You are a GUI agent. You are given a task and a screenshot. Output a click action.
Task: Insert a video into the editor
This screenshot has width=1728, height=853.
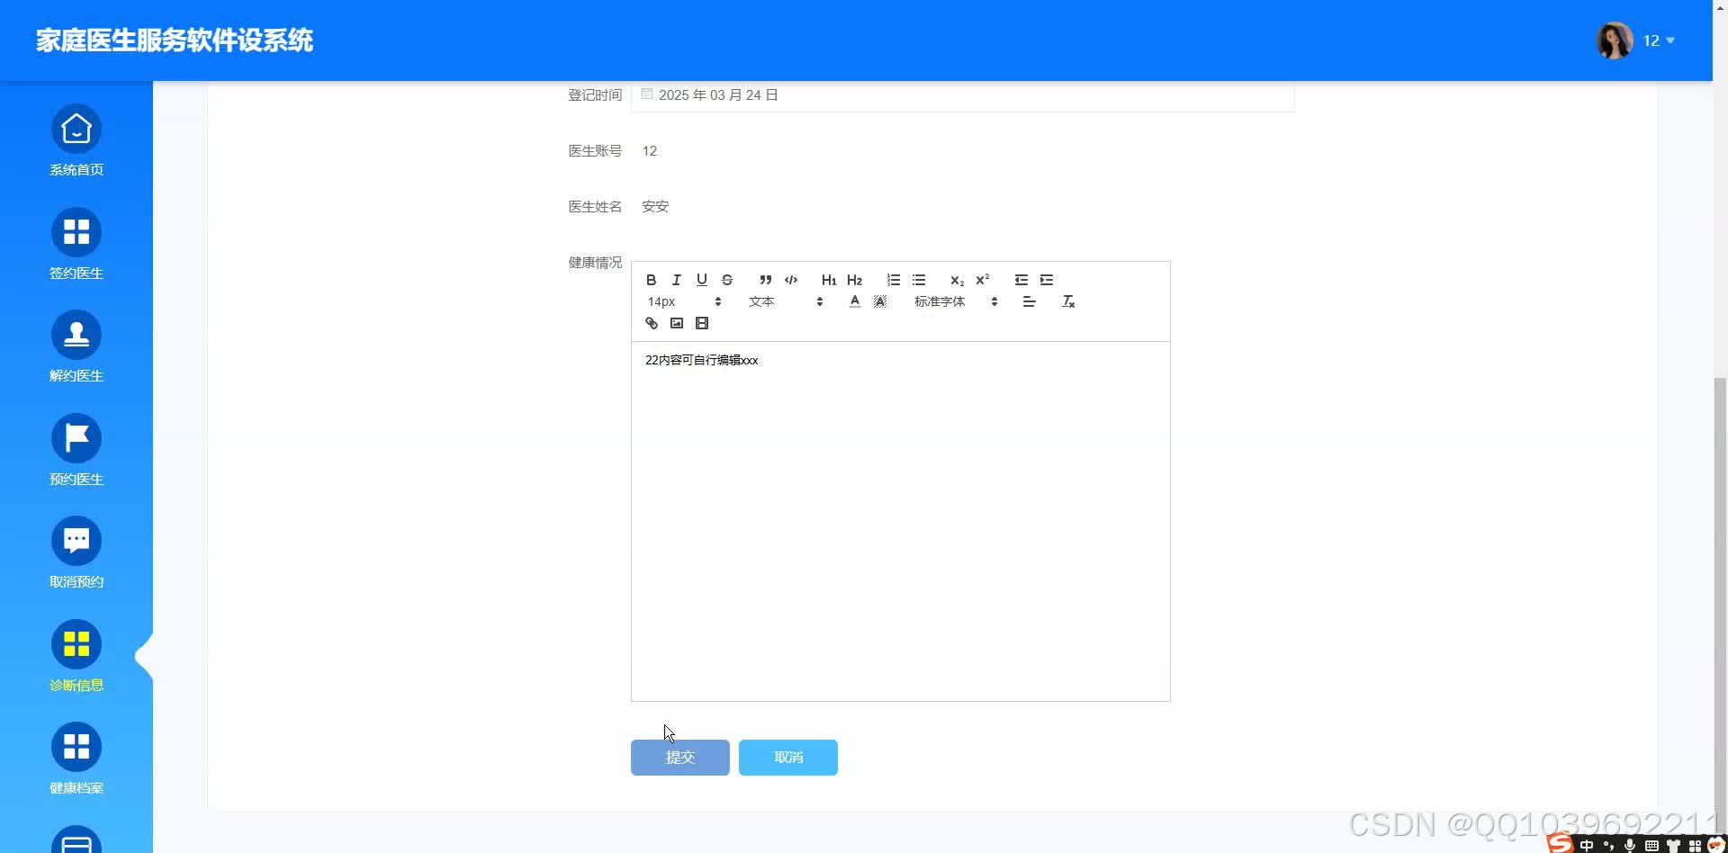(x=701, y=323)
